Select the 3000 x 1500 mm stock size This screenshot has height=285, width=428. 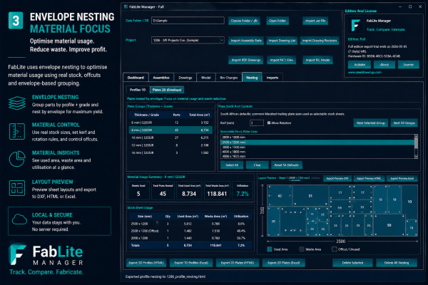pos(317,147)
